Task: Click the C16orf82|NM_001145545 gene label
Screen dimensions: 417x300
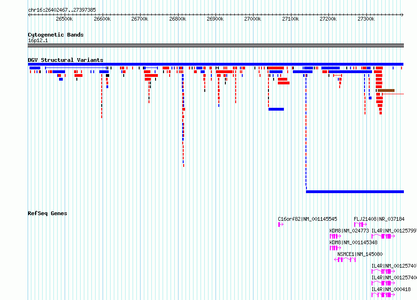Action: pyautogui.click(x=307, y=219)
